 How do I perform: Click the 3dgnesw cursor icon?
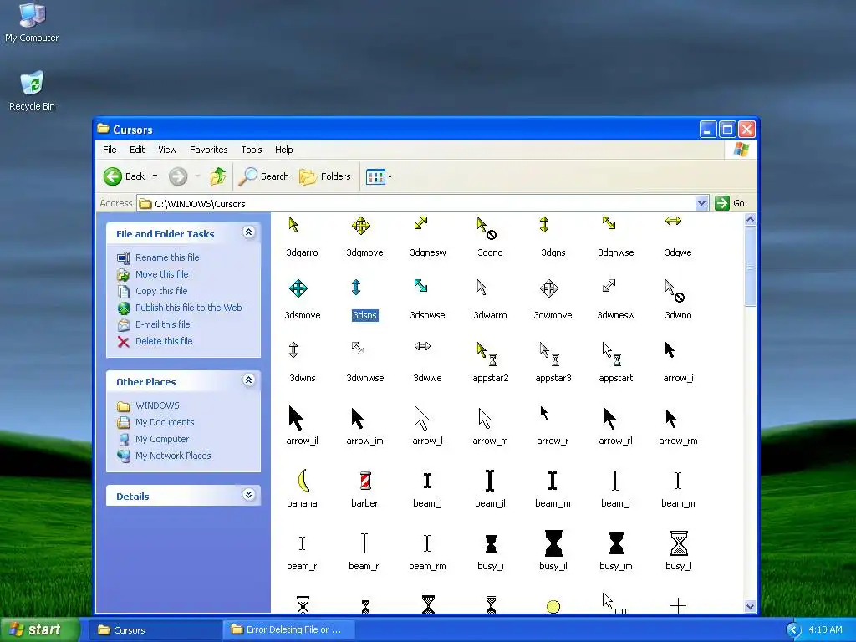tap(421, 222)
